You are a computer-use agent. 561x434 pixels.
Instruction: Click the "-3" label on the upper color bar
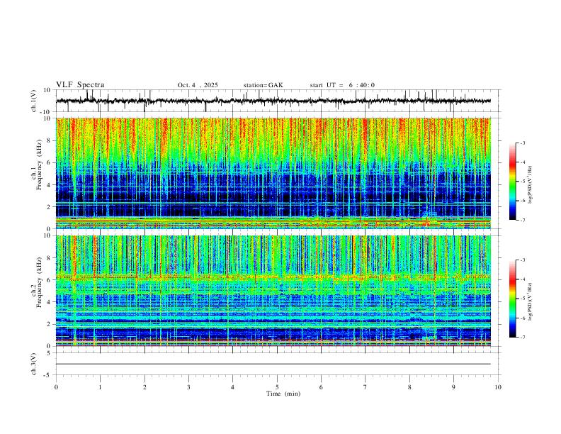coord(523,143)
